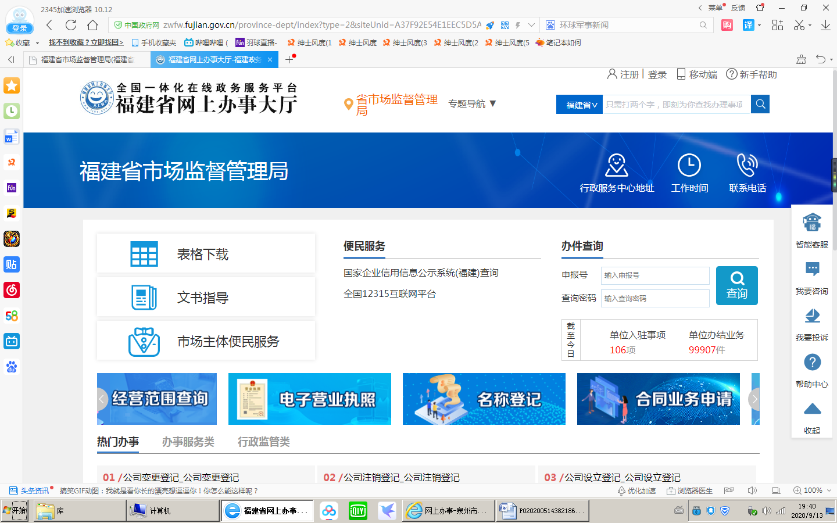Select the 行政监管类 tab
This screenshot has height=523, width=837.
coord(263,442)
